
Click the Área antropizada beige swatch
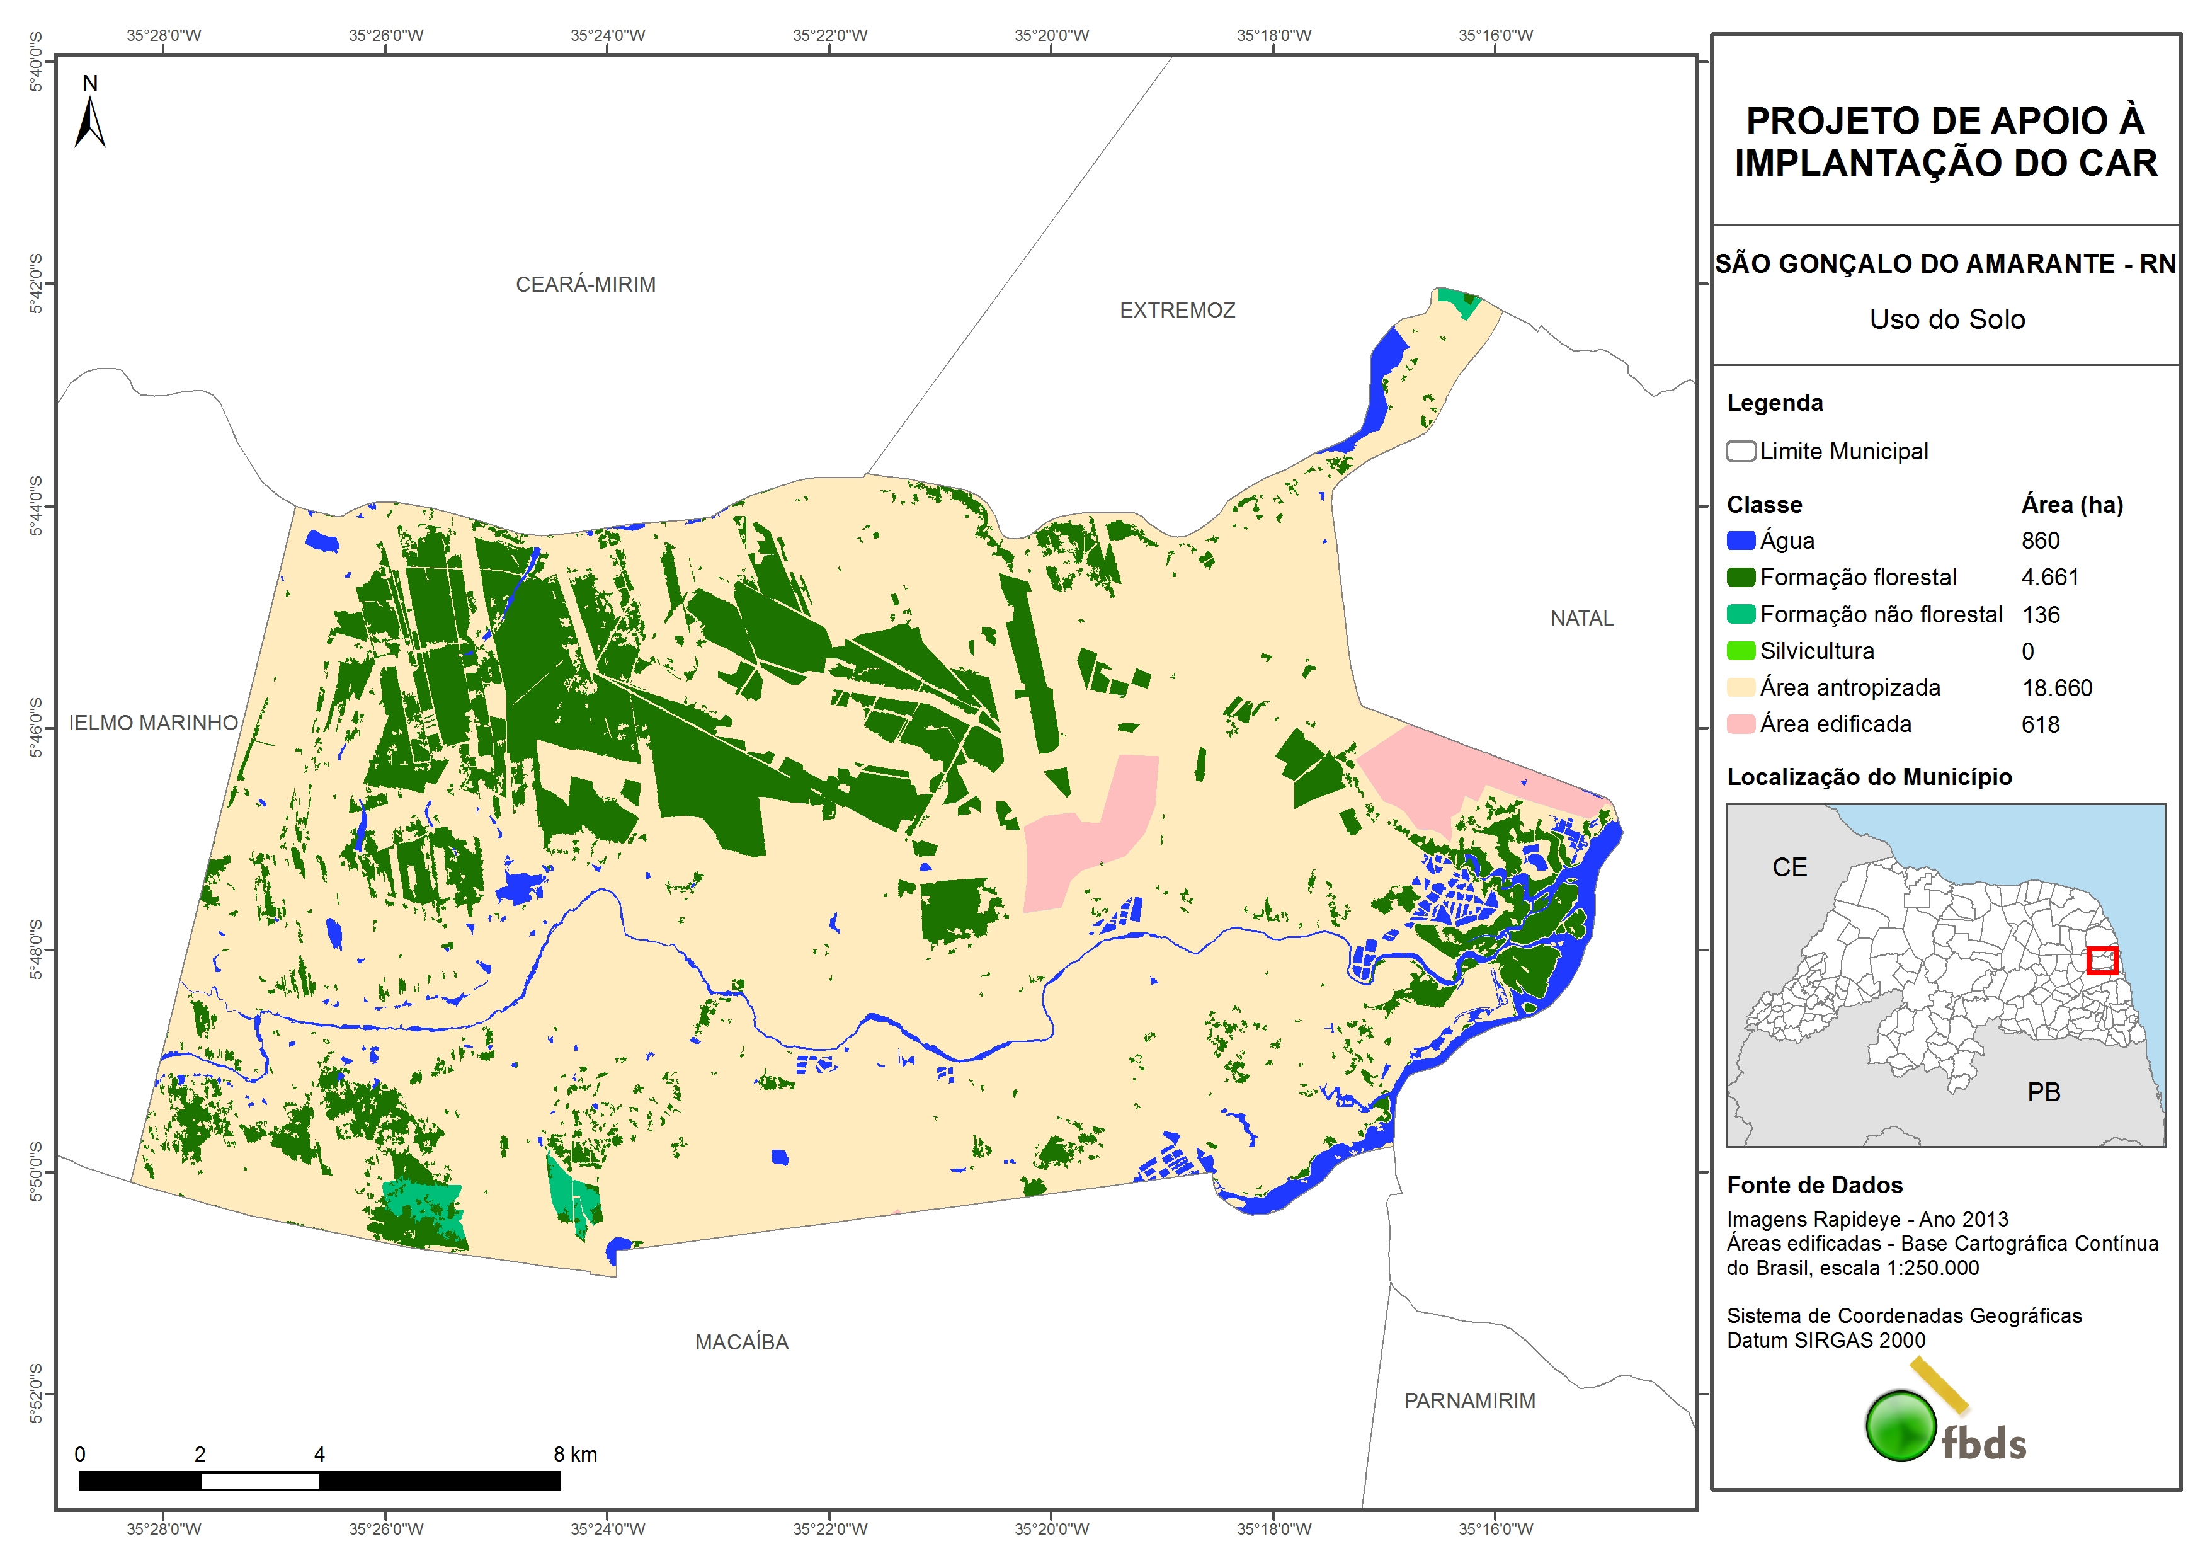(1740, 687)
